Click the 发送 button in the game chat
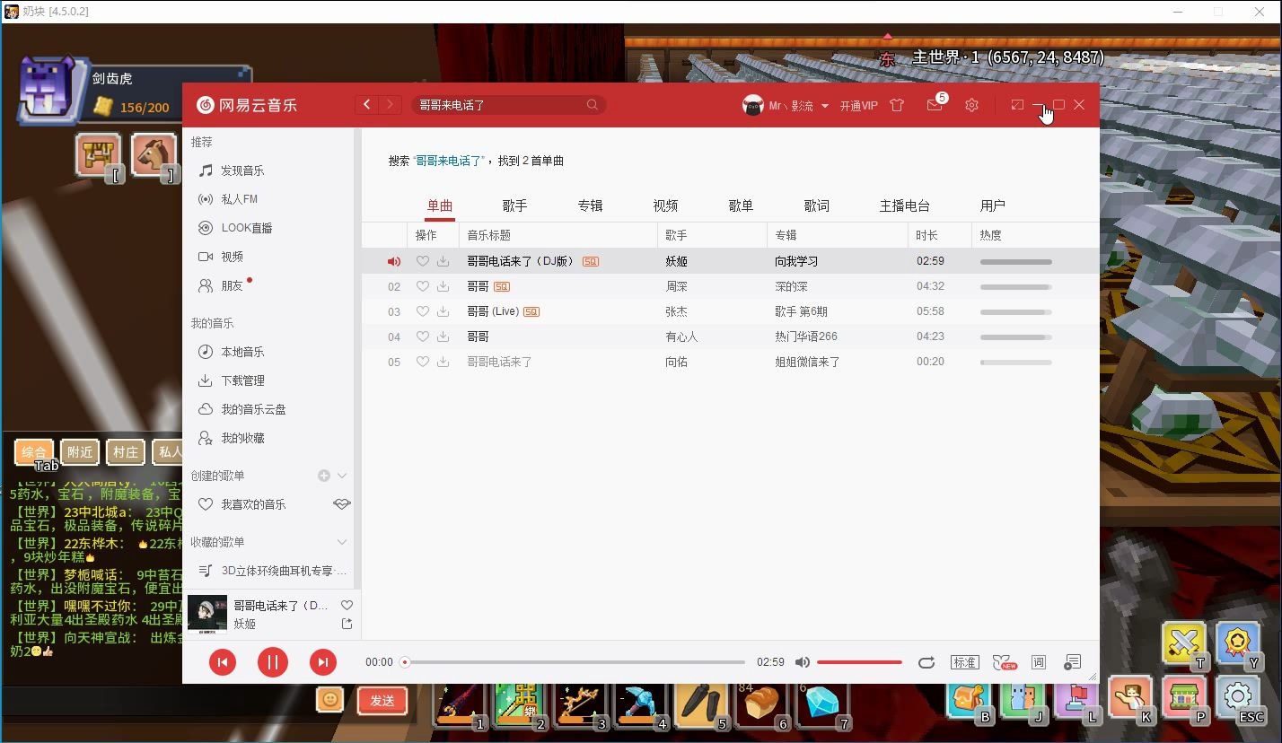Viewport: 1282px width, 743px height. pyautogui.click(x=382, y=700)
